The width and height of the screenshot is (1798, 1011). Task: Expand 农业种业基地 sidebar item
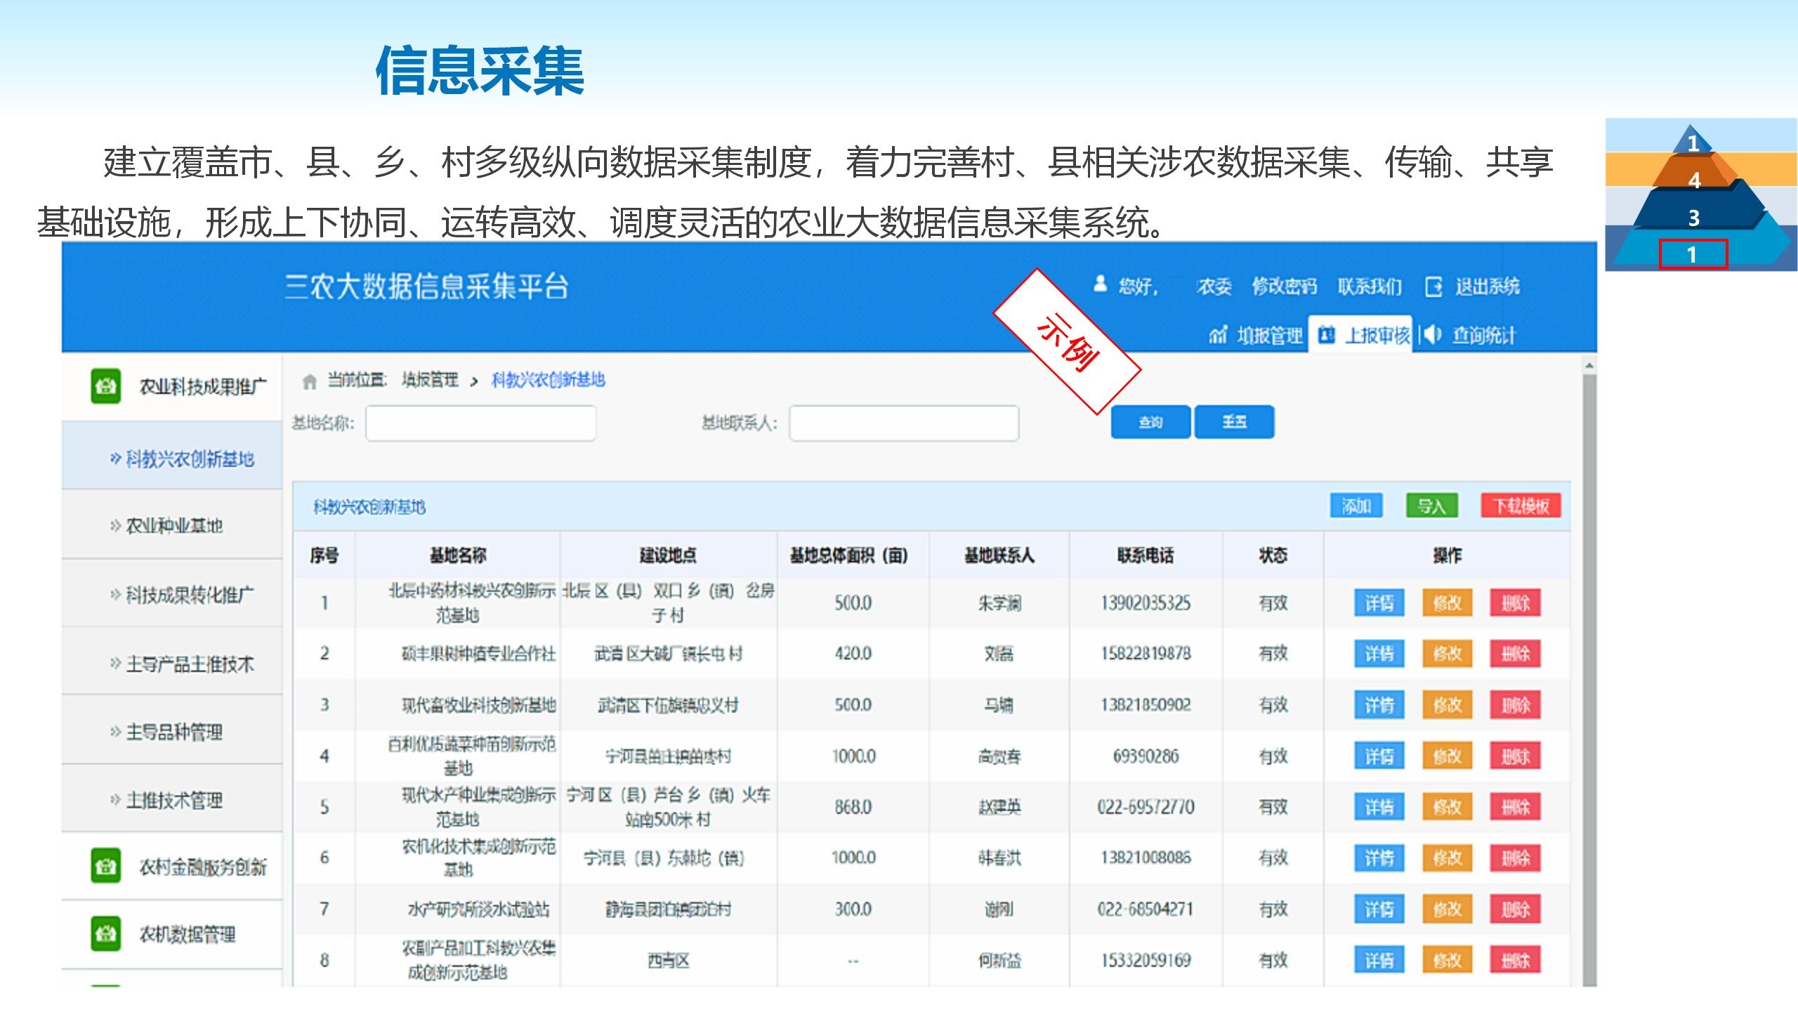coord(173,525)
